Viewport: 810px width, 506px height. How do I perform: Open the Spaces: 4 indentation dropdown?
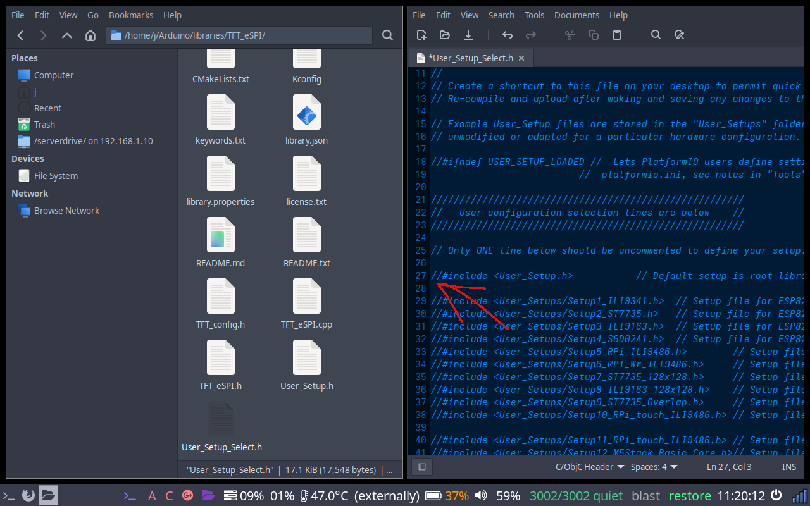pyautogui.click(x=654, y=467)
